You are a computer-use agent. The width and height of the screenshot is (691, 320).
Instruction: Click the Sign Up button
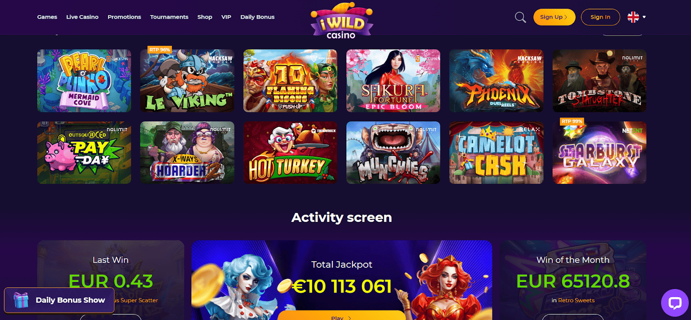(554, 17)
